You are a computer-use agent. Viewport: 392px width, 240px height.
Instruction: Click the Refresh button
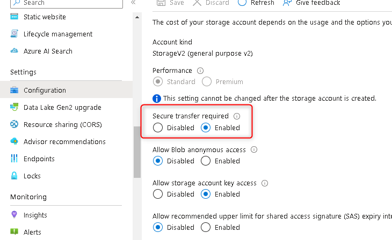click(x=256, y=3)
